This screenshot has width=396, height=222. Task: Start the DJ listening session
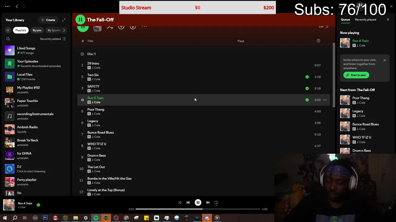36,169
